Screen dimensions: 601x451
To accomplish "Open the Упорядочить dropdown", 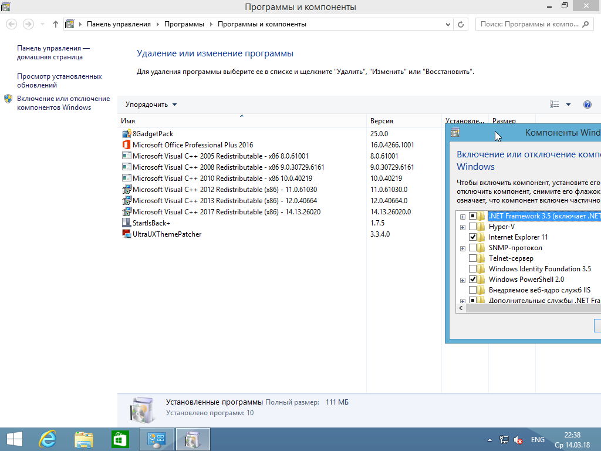I will point(151,105).
